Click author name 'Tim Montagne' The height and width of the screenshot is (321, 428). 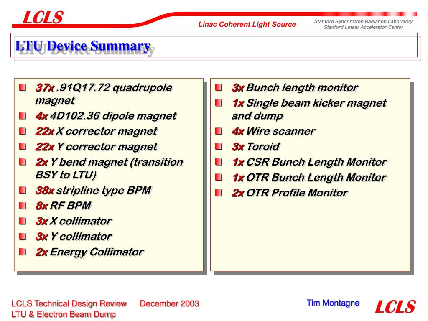[x=333, y=303]
